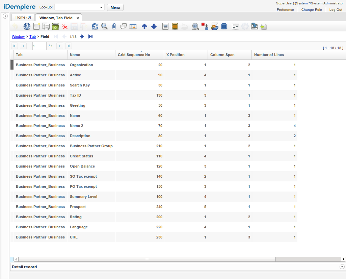Toggle the grid view icon
The height and width of the screenshot is (279, 346).
click(x=133, y=26)
